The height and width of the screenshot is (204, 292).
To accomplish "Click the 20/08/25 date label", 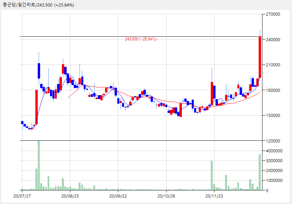I will (70, 196).
